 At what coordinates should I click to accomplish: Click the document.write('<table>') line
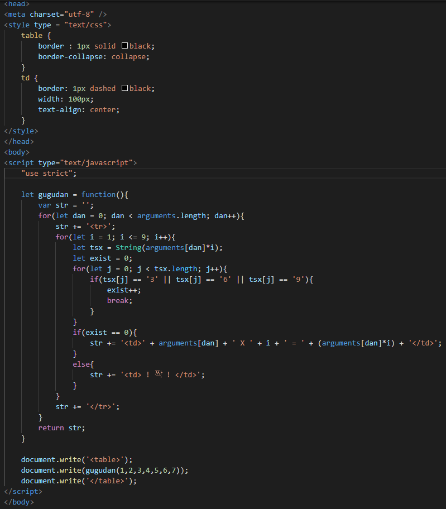pyautogui.click(x=77, y=460)
